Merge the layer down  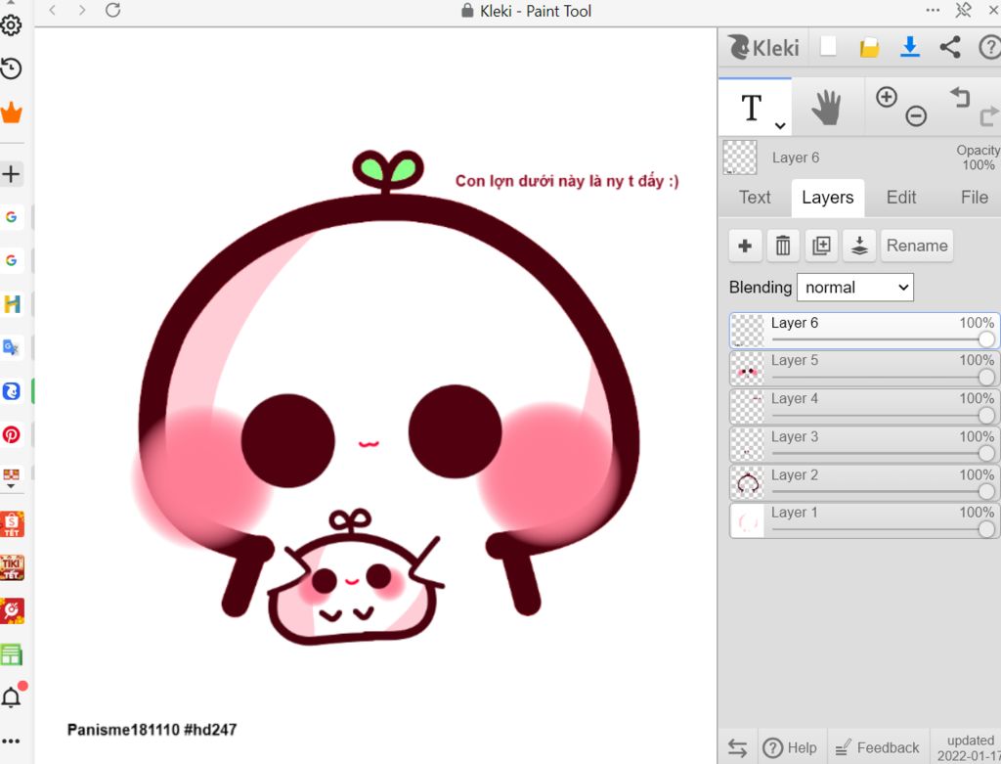click(x=859, y=246)
